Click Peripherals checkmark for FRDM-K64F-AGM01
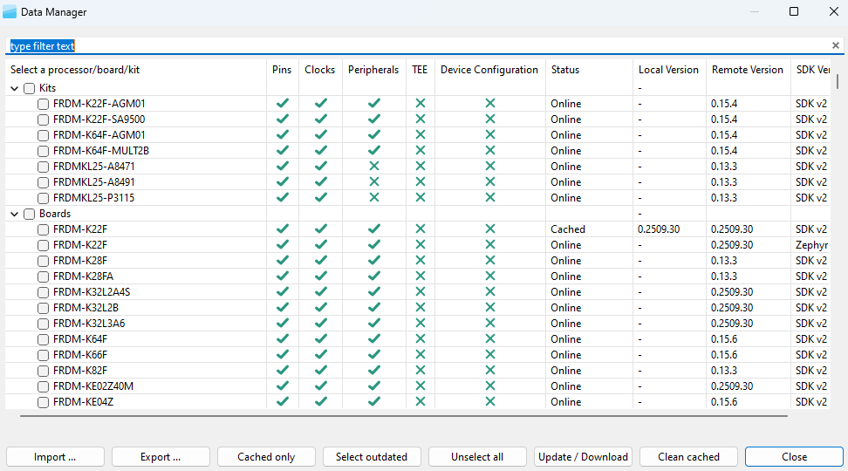 pos(373,134)
